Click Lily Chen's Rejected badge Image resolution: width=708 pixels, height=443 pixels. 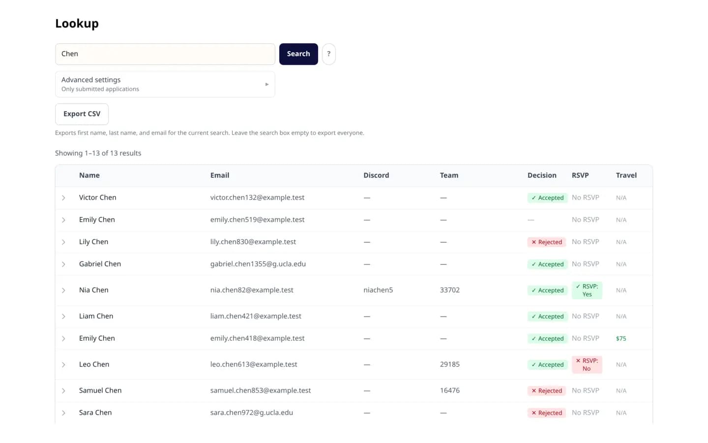(x=547, y=242)
